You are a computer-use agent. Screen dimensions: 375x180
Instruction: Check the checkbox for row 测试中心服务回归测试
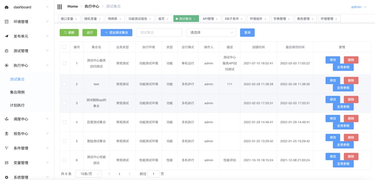tap(64, 63)
